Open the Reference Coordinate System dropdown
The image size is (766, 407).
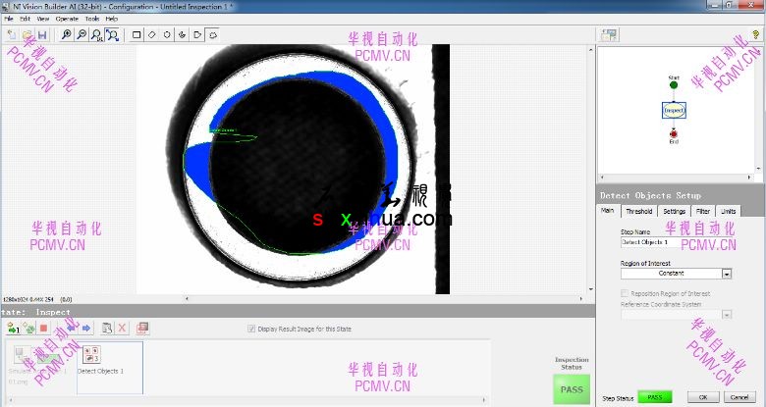pos(727,315)
